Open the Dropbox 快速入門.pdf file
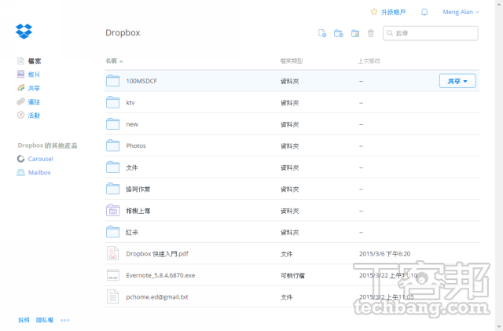 pyautogui.click(x=157, y=254)
